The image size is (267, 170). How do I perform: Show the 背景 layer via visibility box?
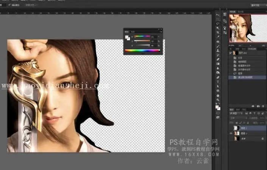[x=231, y=139]
